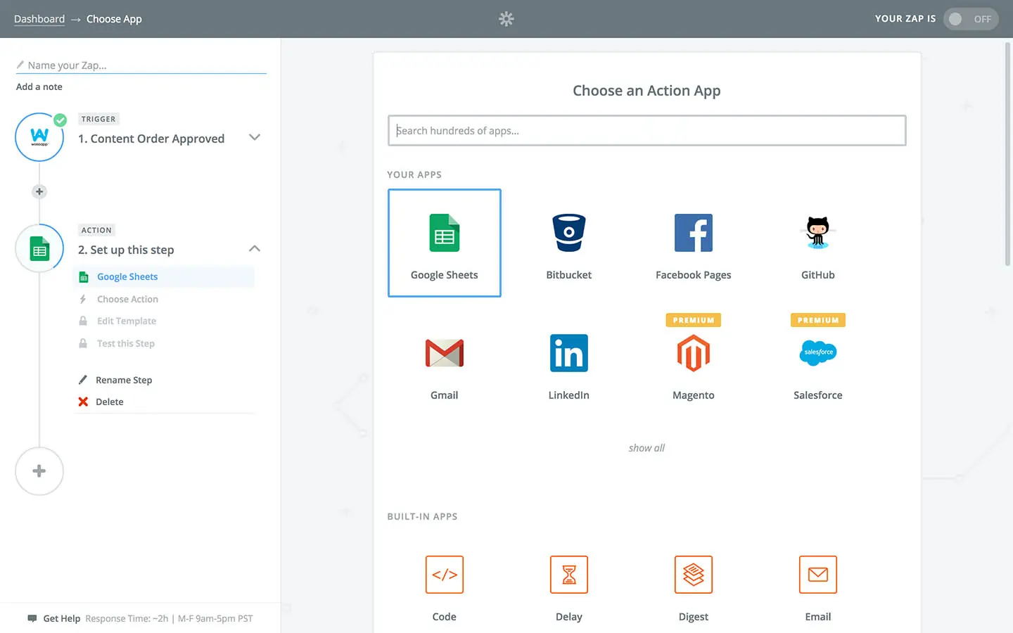
Task: Click Delete step option
Action: (110, 402)
